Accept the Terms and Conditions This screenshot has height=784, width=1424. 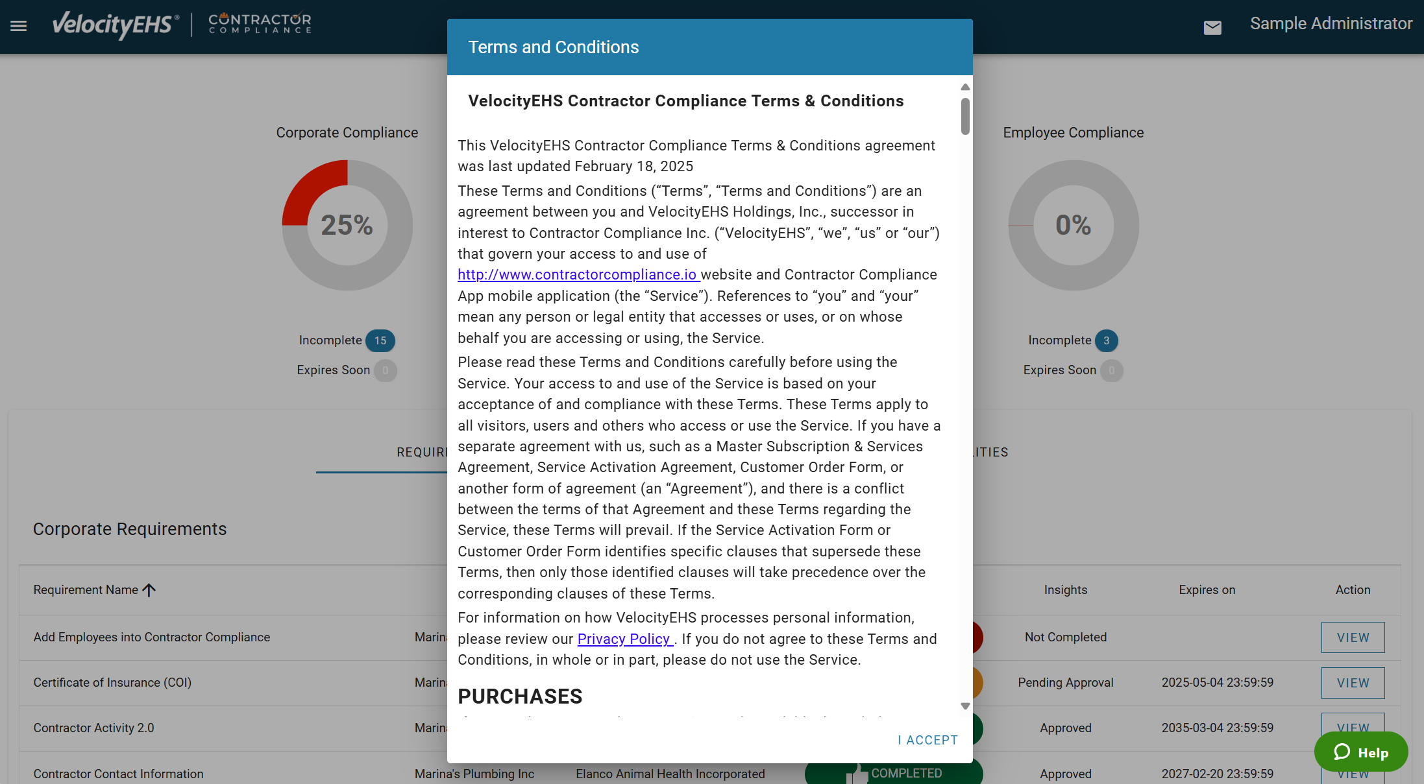927,740
